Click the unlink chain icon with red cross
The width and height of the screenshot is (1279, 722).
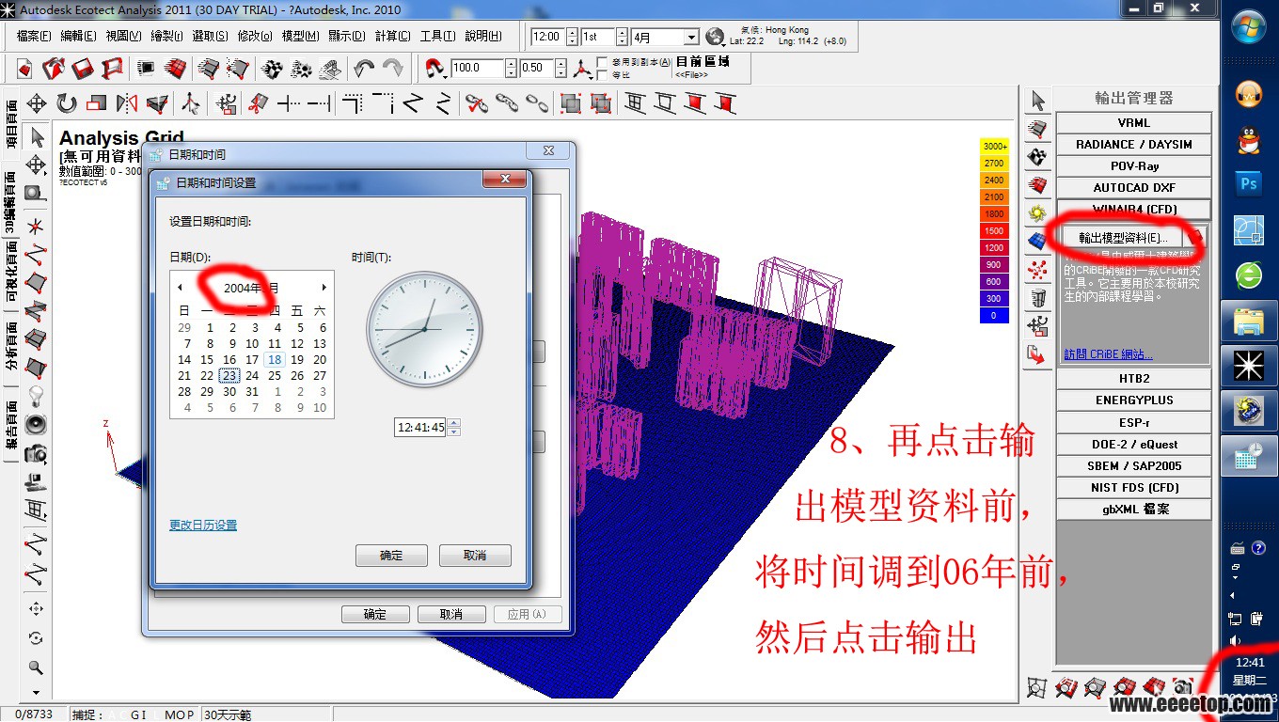[x=478, y=103]
